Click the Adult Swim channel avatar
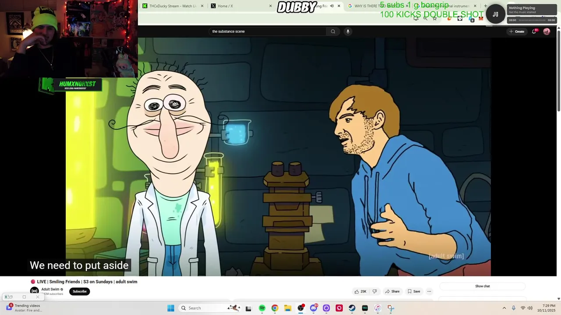The height and width of the screenshot is (315, 561). pyautogui.click(x=34, y=291)
